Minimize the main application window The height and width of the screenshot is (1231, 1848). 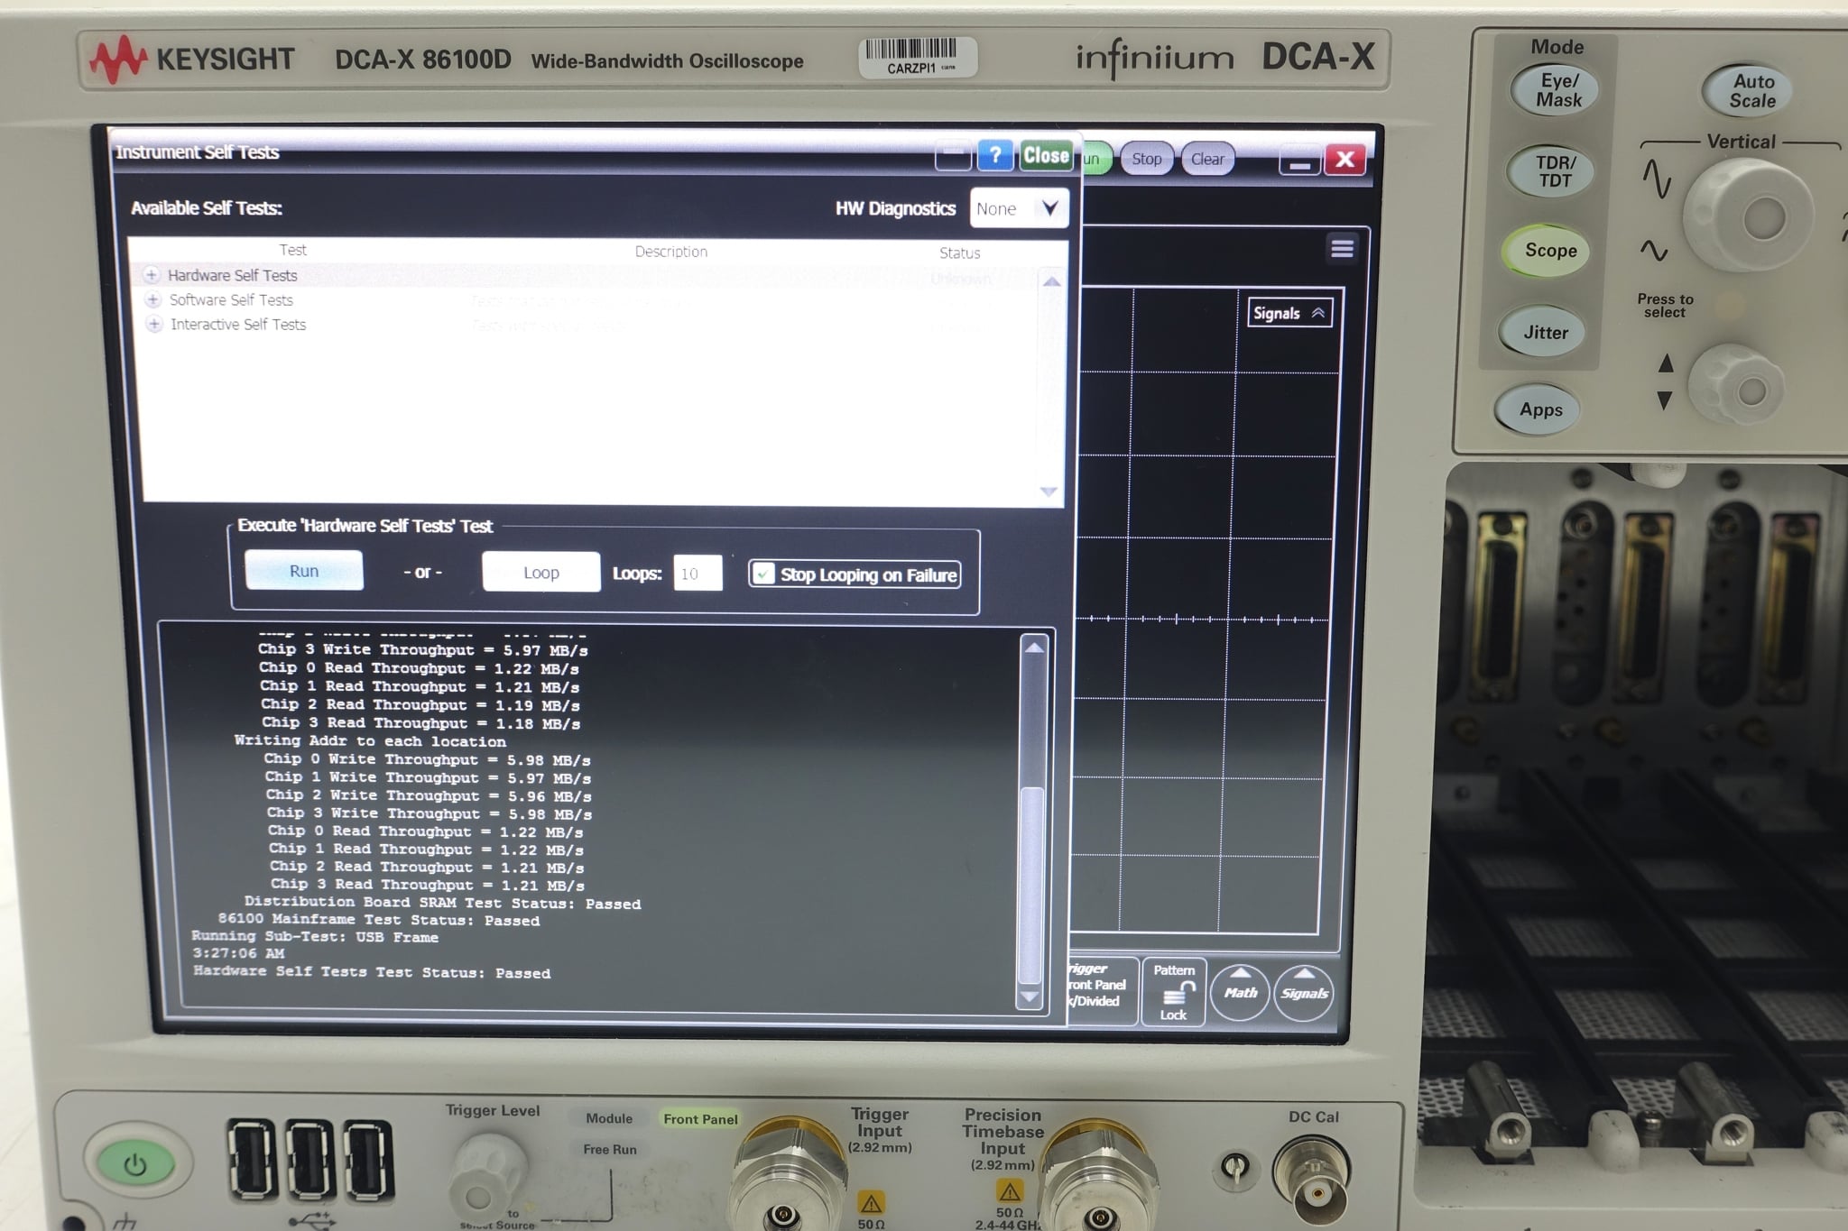click(1299, 161)
